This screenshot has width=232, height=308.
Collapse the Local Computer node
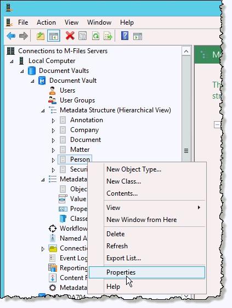pos(12,61)
